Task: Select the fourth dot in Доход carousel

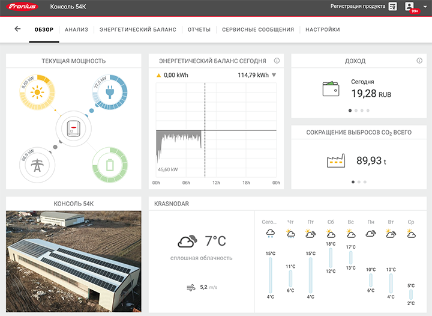Action: [368, 111]
